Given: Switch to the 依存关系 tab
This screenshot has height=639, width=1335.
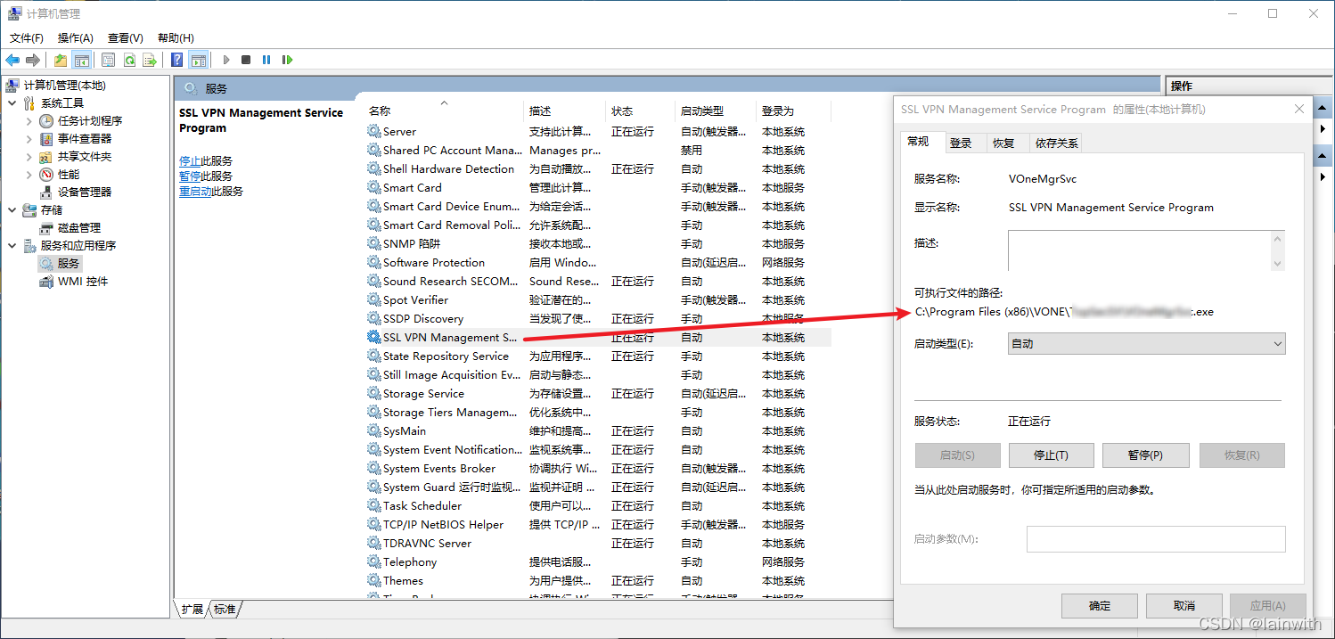Looking at the screenshot, I should [x=1056, y=143].
